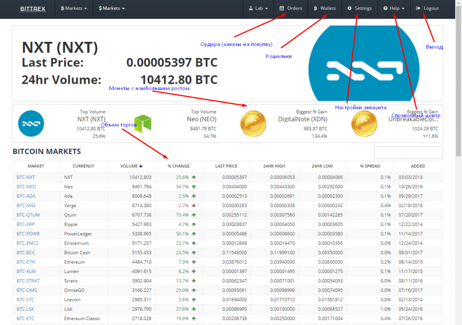Click the small NXT coin icon in Top Volume
The image size is (462, 325).
(x=31, y=123)
